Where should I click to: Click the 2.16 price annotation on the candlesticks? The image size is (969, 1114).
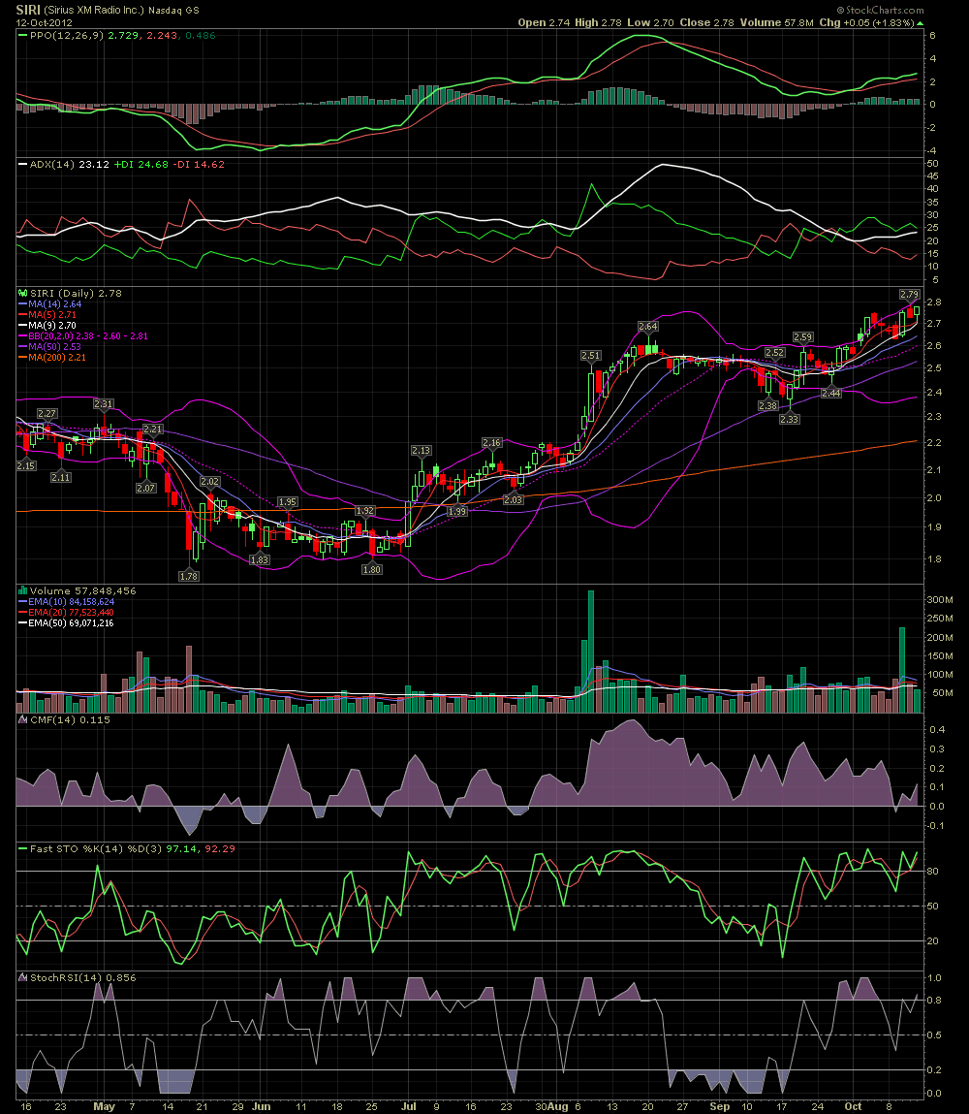pyautogui.click(x=492, y=443)
